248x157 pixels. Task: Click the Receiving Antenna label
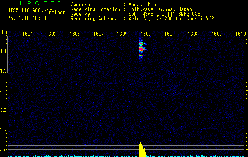[x=94, y=19]
